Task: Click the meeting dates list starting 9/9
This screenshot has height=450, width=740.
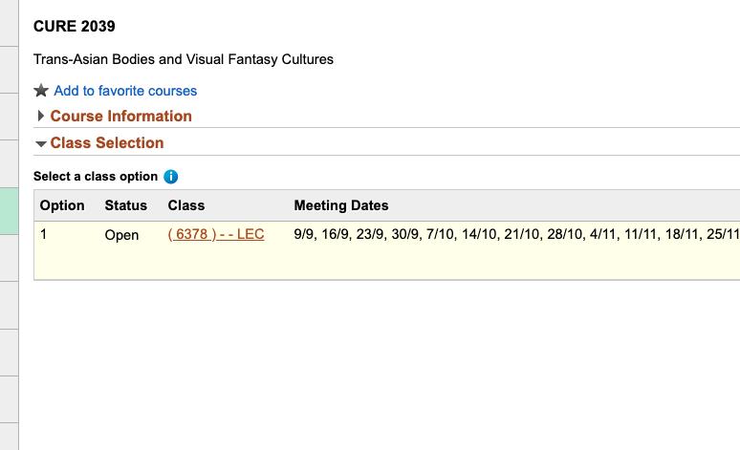Action: click(517, 234)
